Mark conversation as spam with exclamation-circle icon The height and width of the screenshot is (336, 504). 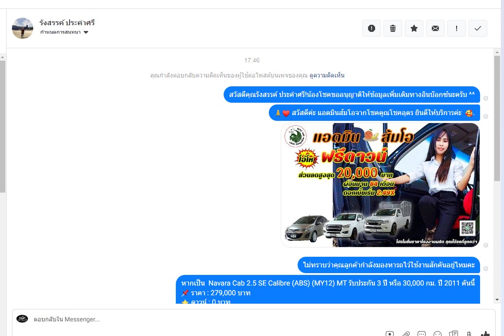click(x=371, y=28)
